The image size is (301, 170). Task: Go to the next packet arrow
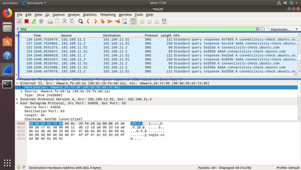click(95, 21)
